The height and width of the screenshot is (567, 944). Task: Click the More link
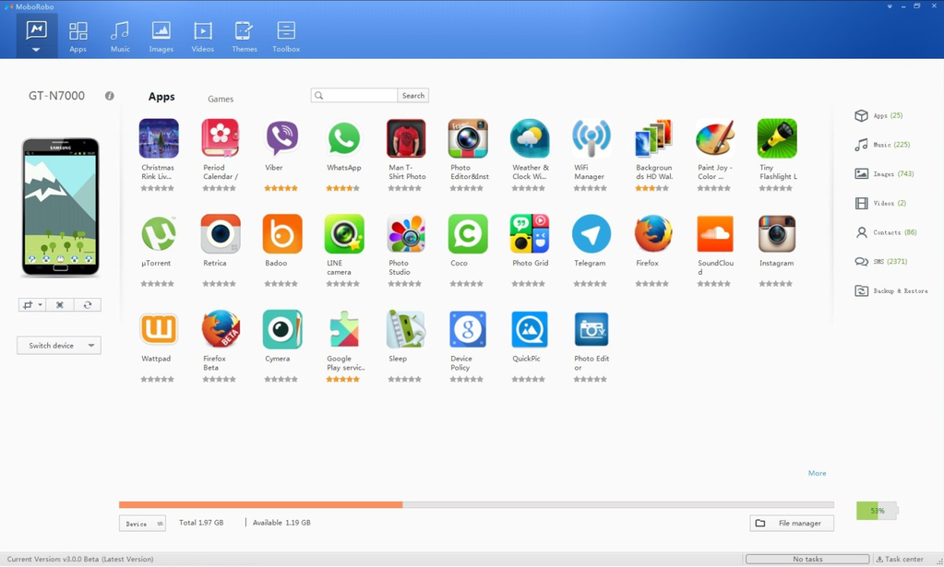click(817, 473)
